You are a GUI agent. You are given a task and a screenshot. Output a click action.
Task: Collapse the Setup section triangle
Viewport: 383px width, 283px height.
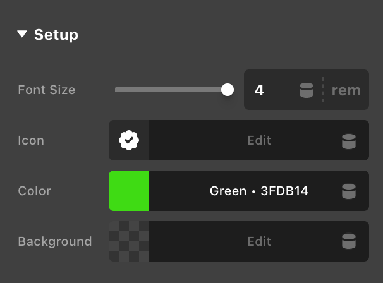(22, 34)
